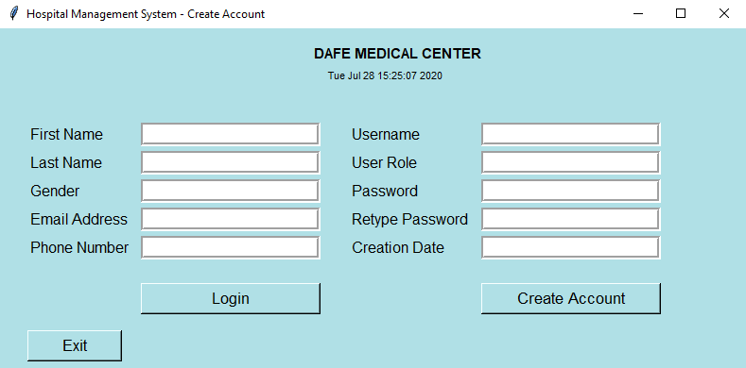Click the date and time label

385,76
